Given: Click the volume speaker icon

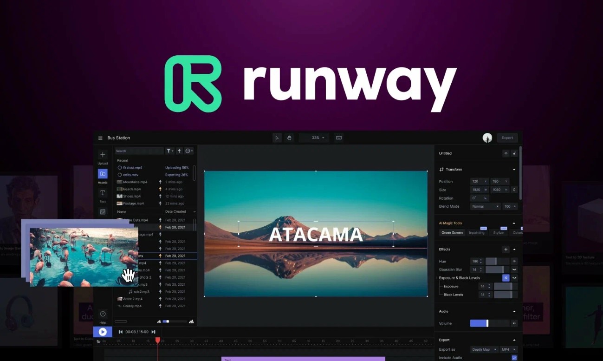Looking at the screenshot, I should coord(514,323).
